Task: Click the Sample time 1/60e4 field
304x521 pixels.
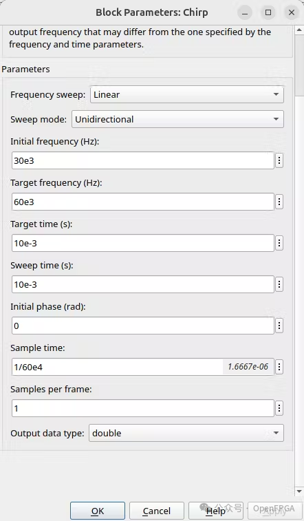Action: [142, 367]
